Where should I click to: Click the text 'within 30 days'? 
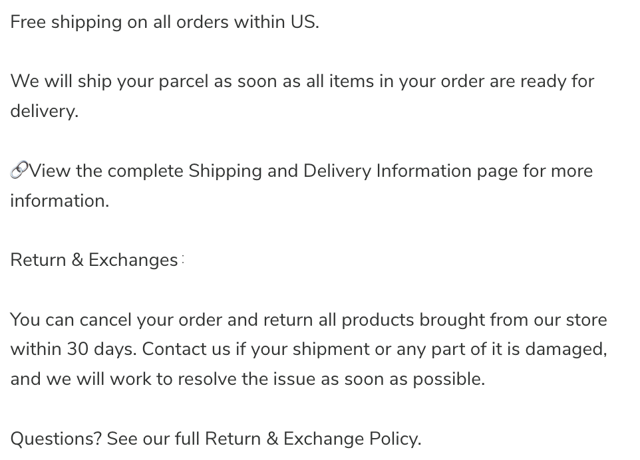click(x=73, y=350)
